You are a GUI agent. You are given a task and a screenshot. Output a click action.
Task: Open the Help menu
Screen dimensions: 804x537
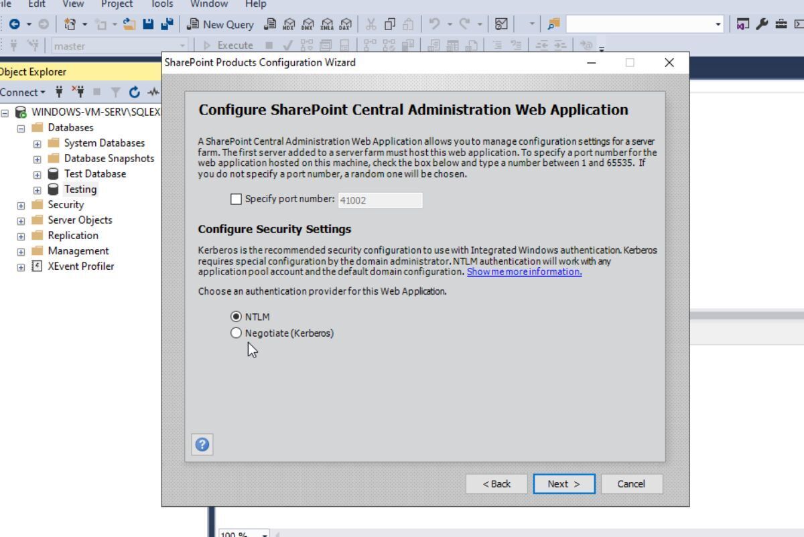pyautogui.click(x=255, y=4)
